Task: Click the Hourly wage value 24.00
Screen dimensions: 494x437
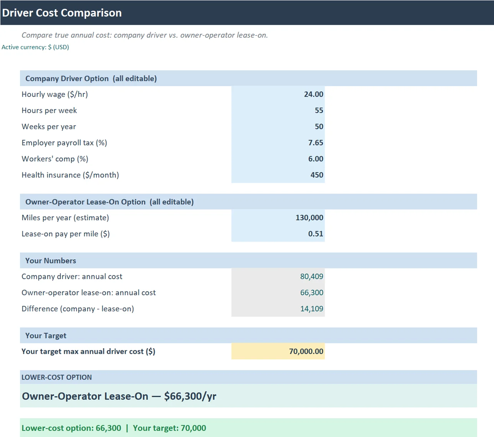Action: 278,94
